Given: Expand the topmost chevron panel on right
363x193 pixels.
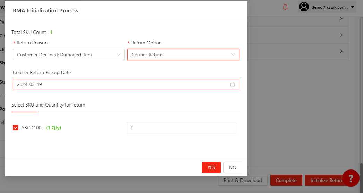Looking at the screenshot, I should [341, 19].
